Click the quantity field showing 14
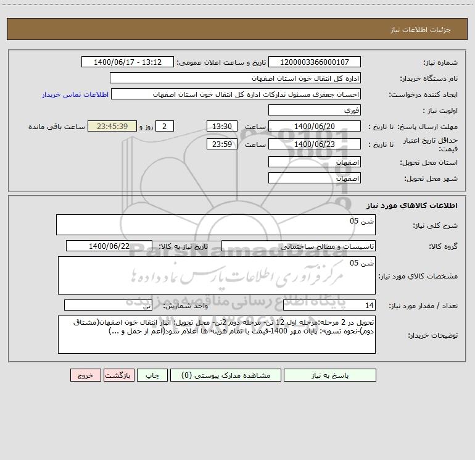This screenshot has width=475, height=460. click(x=329, y=306)
